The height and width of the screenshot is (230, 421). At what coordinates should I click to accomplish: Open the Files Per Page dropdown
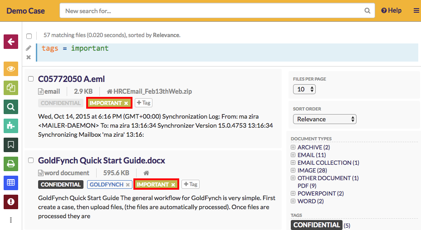pyautogui.click(x=304, y=89)
